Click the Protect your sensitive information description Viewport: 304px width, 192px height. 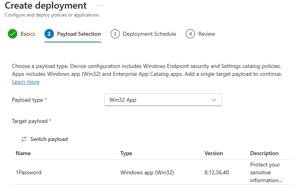266,172
